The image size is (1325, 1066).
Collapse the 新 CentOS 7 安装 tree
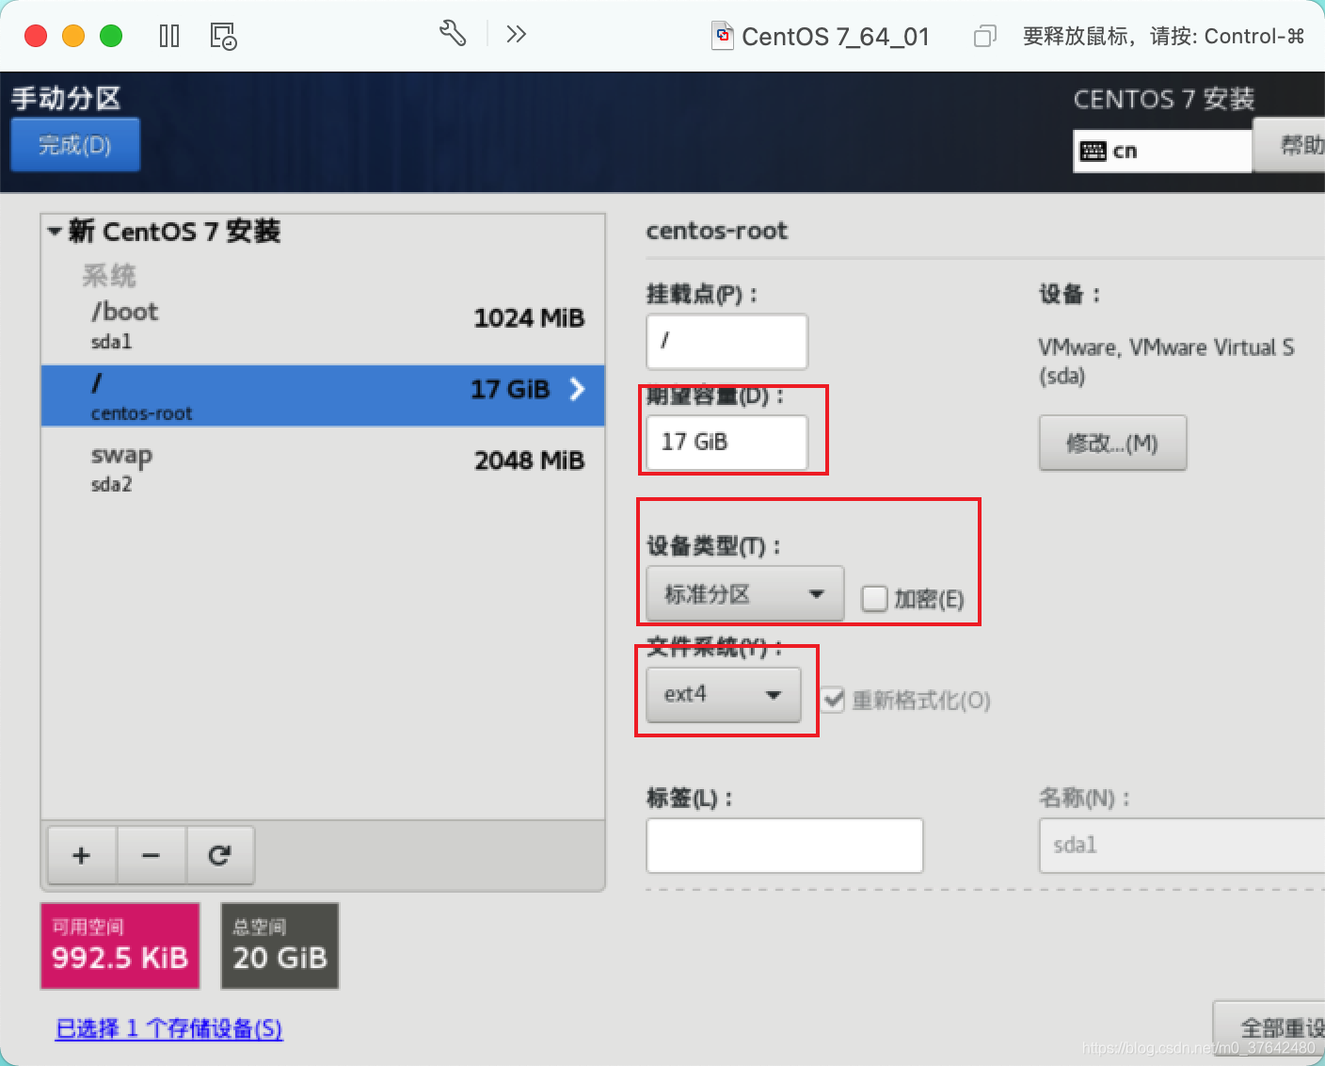pyautogui.click(x=54, y=231)
